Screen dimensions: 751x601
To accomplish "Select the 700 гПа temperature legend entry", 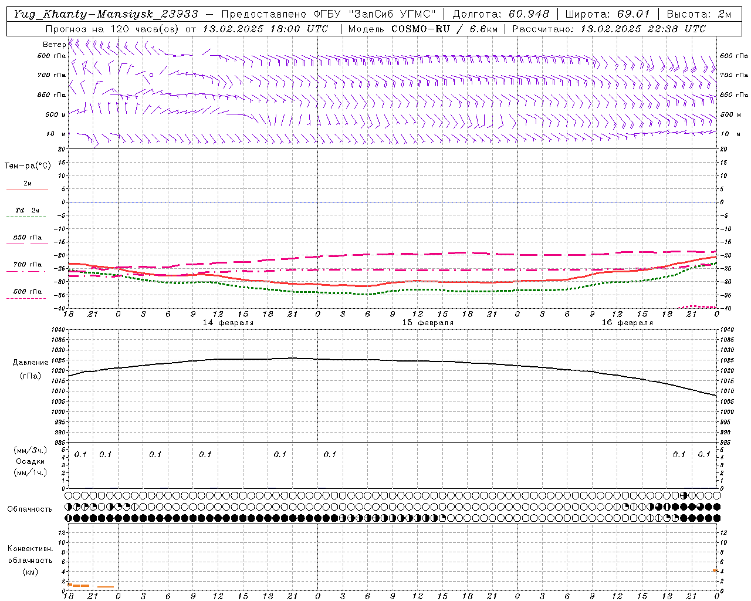I will pos(28,265).
